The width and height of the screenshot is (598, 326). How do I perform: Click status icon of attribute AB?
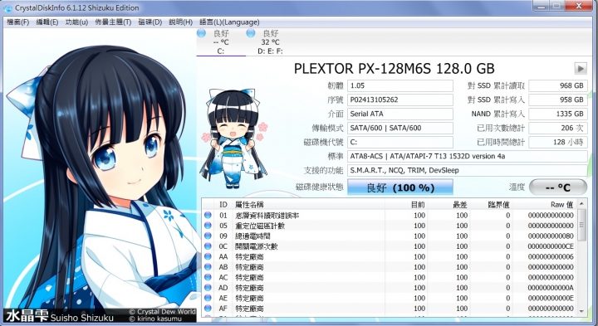click(208, 267)
